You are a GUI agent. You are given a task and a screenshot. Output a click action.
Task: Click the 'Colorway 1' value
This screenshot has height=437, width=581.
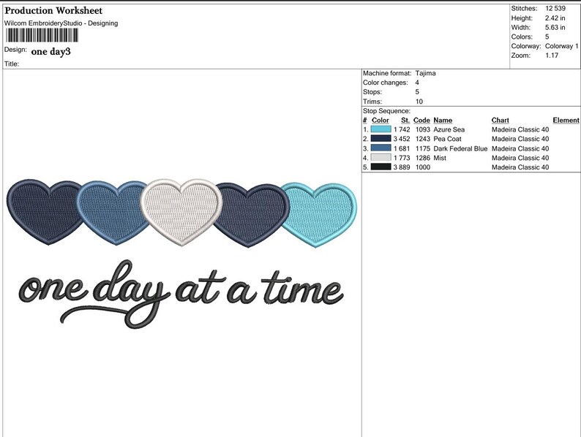pyautogui.click(x=561, y=46)
